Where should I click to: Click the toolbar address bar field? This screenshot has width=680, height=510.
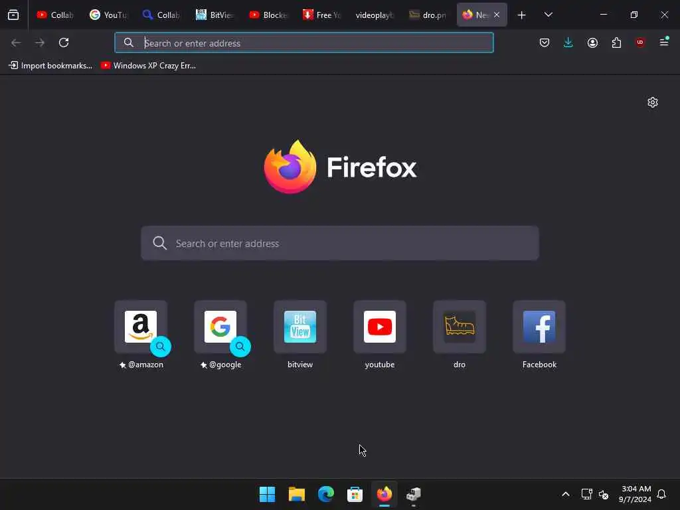tap(304, 43)
